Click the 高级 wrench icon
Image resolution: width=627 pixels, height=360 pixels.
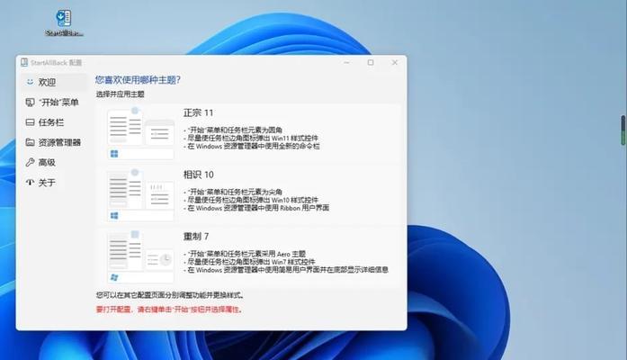tap(30, 162)
